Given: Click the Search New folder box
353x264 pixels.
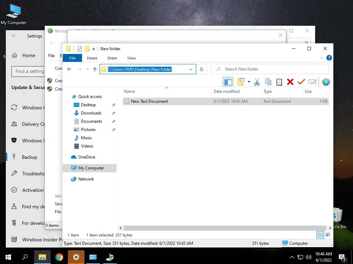Looking at the screenshot, I should click(270, 69).
